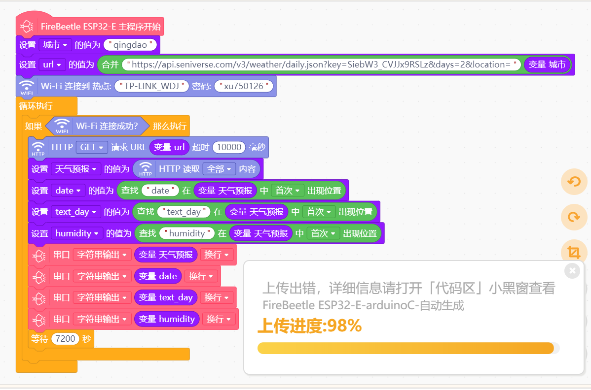Click the "date" search string field
Viewport: 591px width, 390px height.
[160, 191]
